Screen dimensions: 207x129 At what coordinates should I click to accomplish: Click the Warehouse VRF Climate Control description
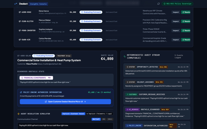[154, 12]
